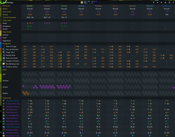Click the Tidal Spark Dust icon
The width and height of the screenshot is (175, 137).
(4, 118)
